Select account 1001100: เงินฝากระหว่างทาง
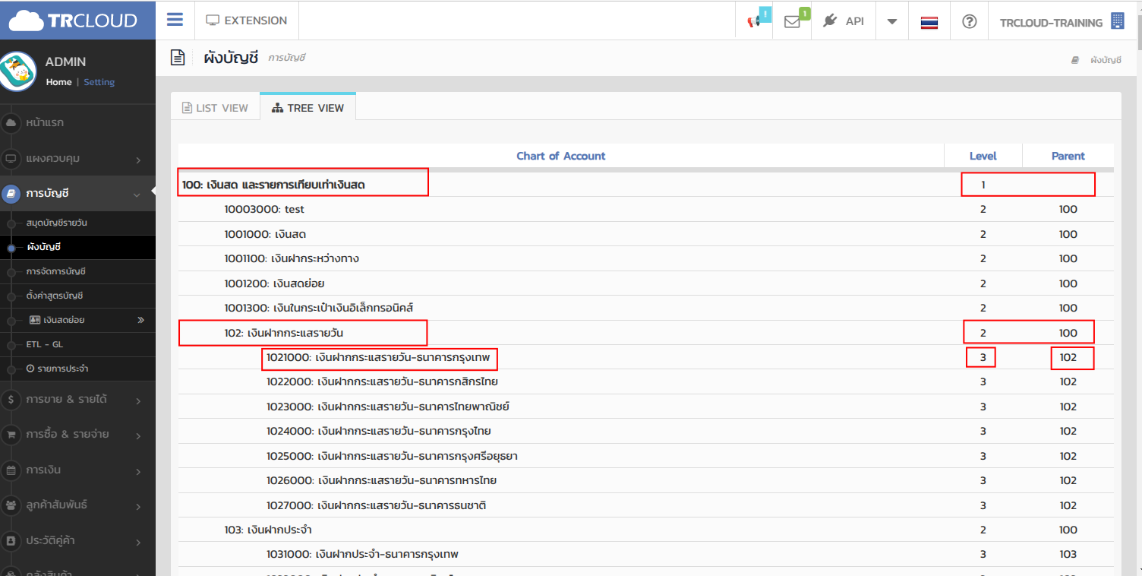Image resolution: width=1142 pixels, height=576 pixels. [x=292, y=258]
